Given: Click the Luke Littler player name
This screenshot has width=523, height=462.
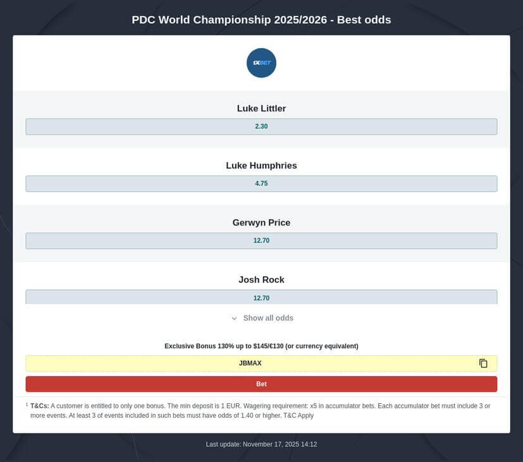Looking at the screenshot, I should point(261,108).
